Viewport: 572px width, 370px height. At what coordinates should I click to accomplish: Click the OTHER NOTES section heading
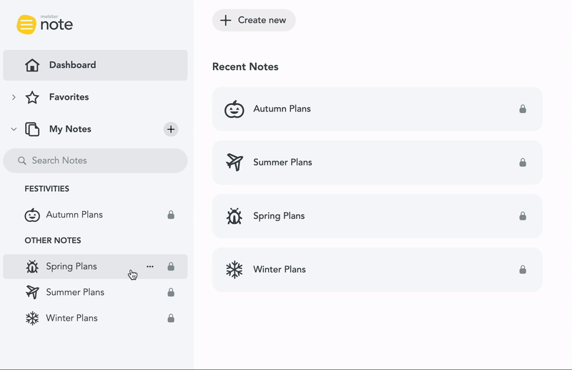coord(53,240)
